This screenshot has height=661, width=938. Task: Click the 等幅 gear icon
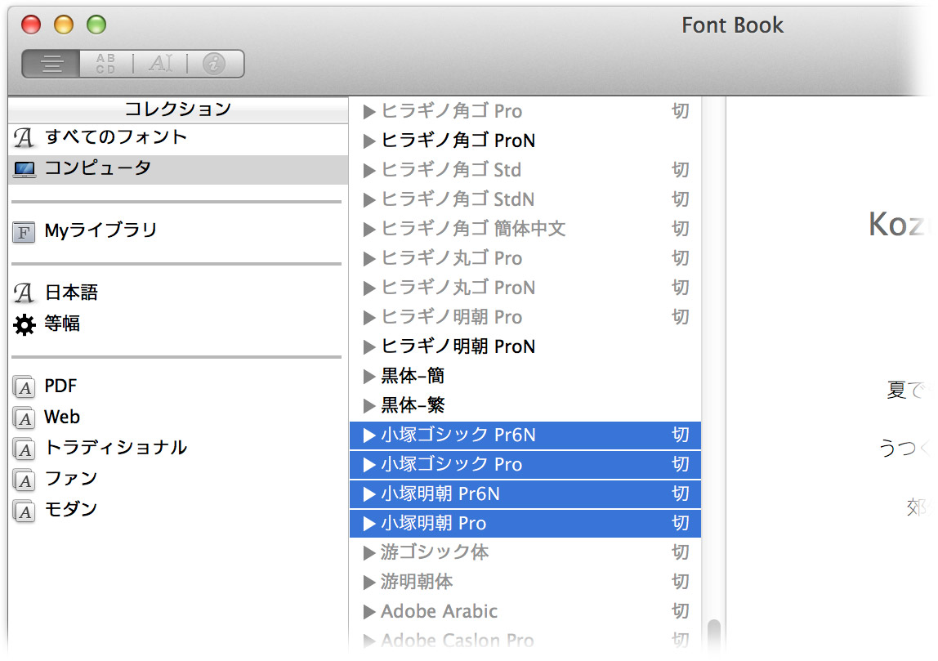(x=24, y=324)
